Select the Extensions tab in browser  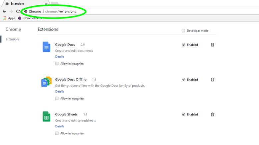click(x=26, y=4)
